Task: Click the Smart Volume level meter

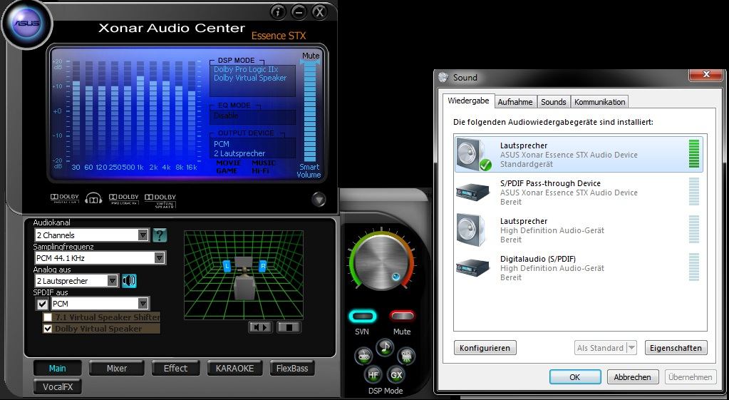Action: pyautogui.click(x=310, y=112)
